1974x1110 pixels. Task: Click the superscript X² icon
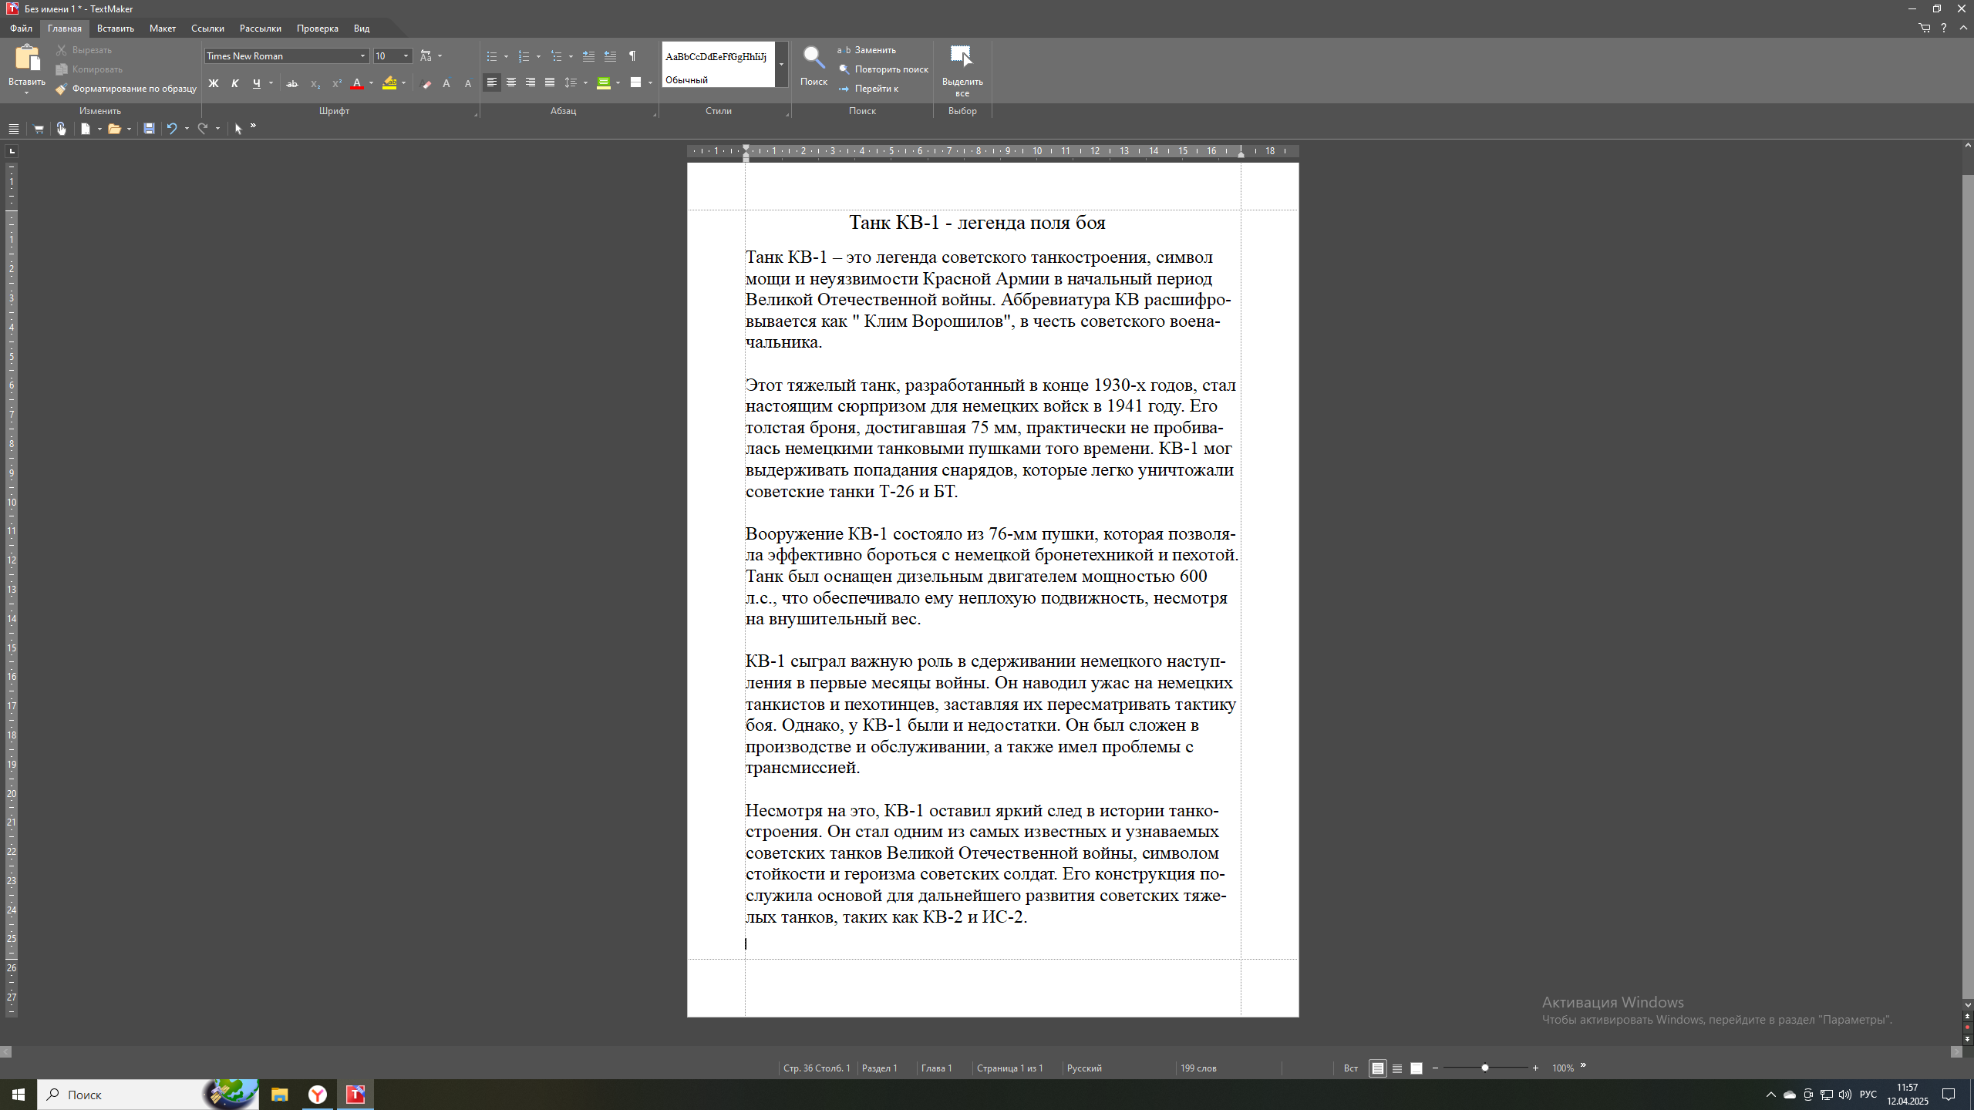tap(336, 83)
